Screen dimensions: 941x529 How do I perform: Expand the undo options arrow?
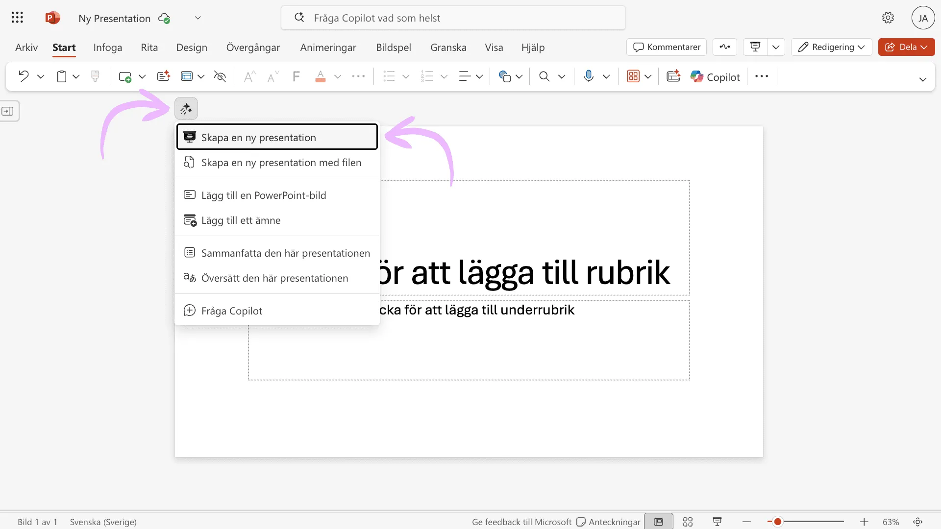(x=41, y=76)
